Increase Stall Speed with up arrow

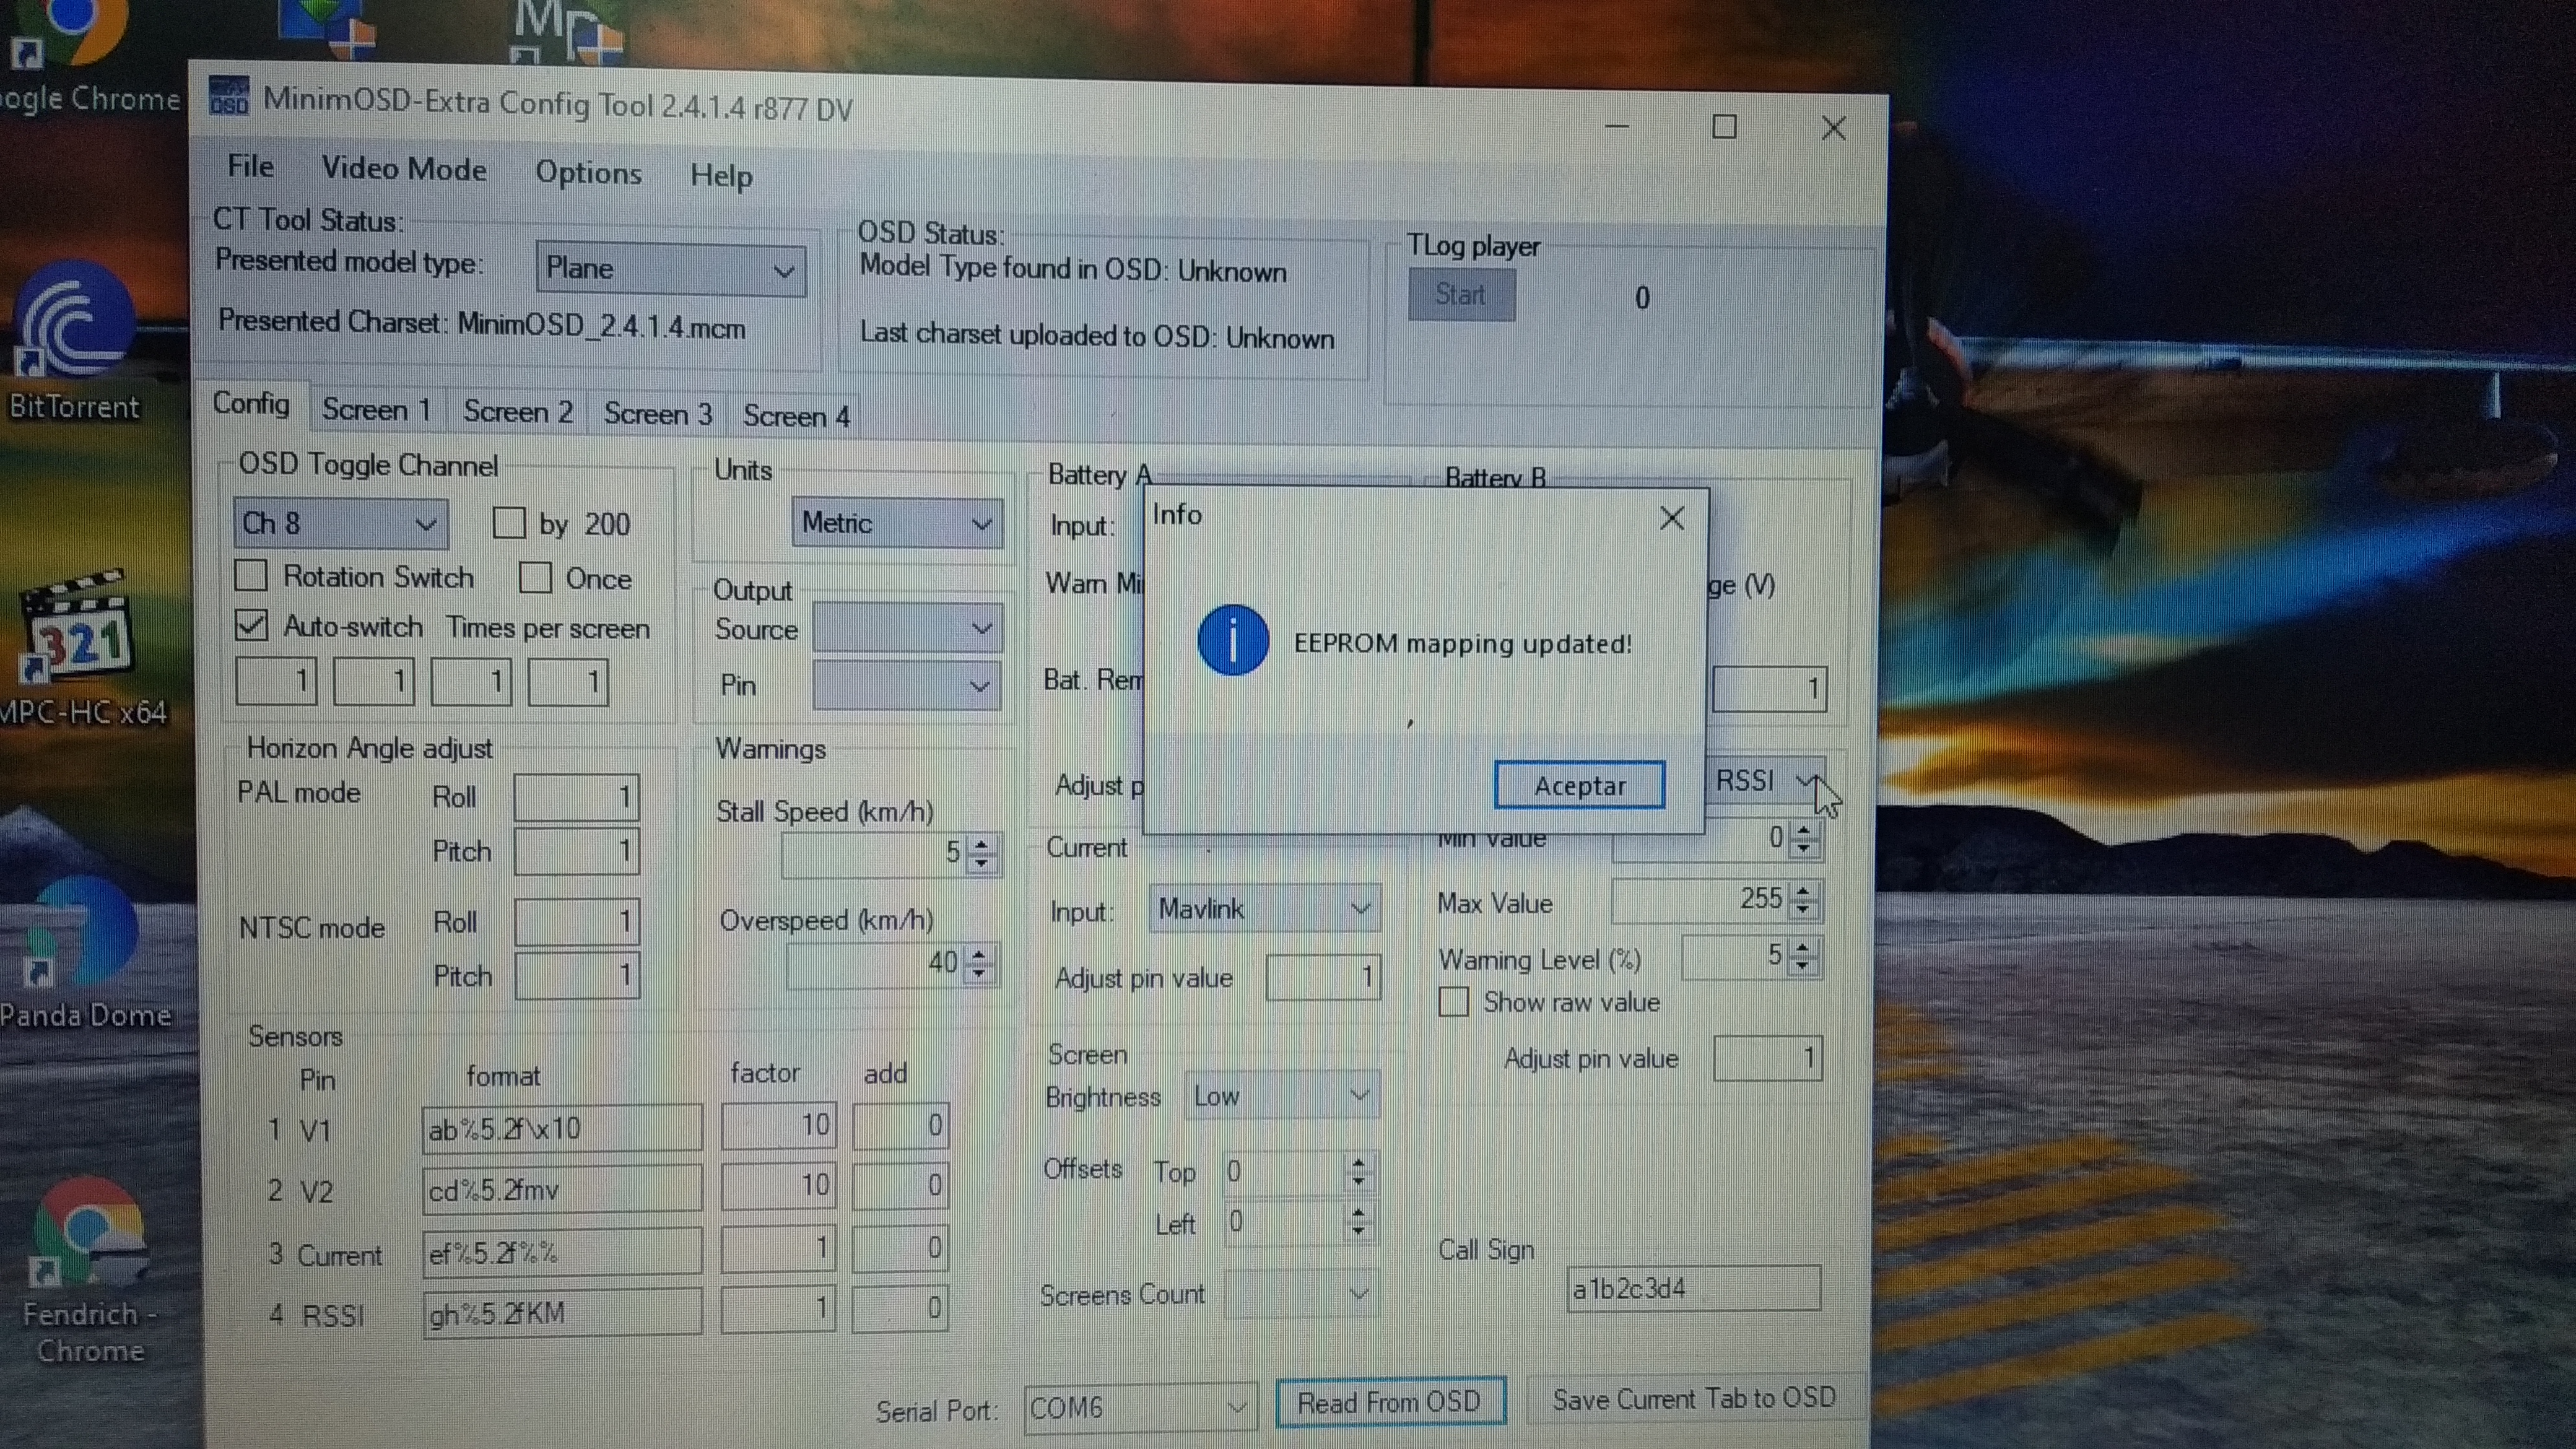click(982, 844)
